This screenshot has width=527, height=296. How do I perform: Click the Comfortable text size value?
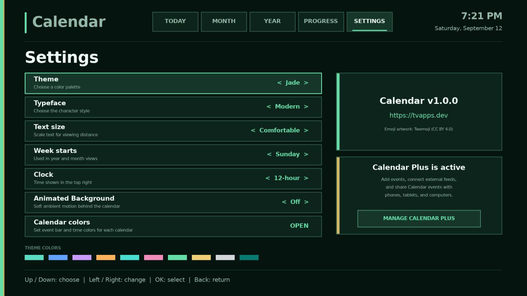[x=279, y=130]
